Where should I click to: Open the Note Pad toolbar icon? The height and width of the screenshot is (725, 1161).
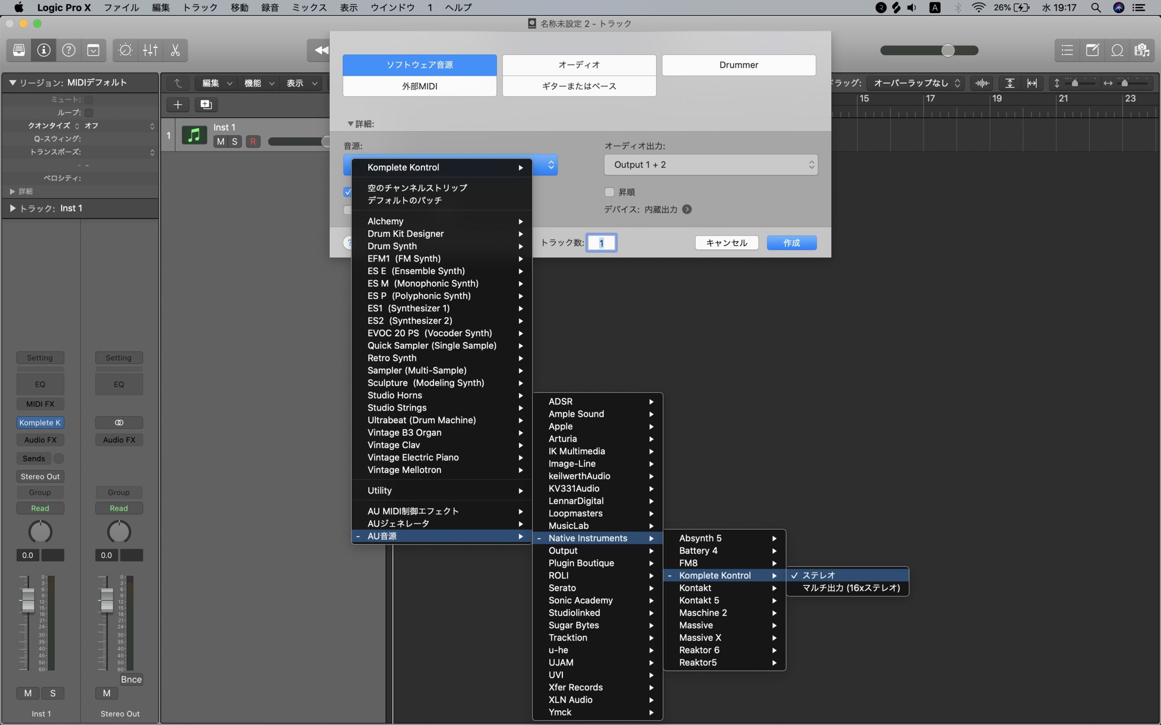(x=1093, y=50)
